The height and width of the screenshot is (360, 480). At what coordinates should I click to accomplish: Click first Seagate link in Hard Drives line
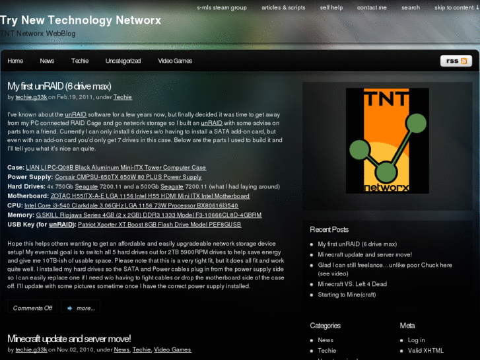tap(86, 187)
